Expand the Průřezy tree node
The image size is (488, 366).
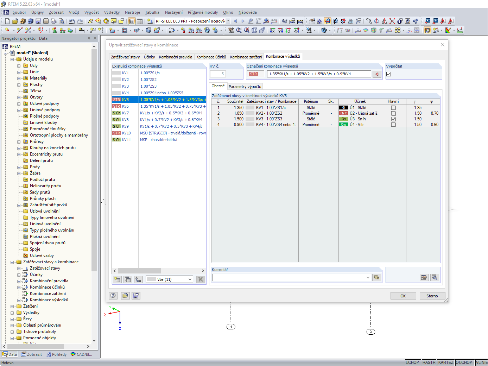coord(19,141)
